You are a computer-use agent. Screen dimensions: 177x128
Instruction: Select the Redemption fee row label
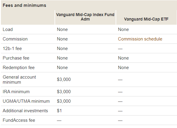pos(19,68)
